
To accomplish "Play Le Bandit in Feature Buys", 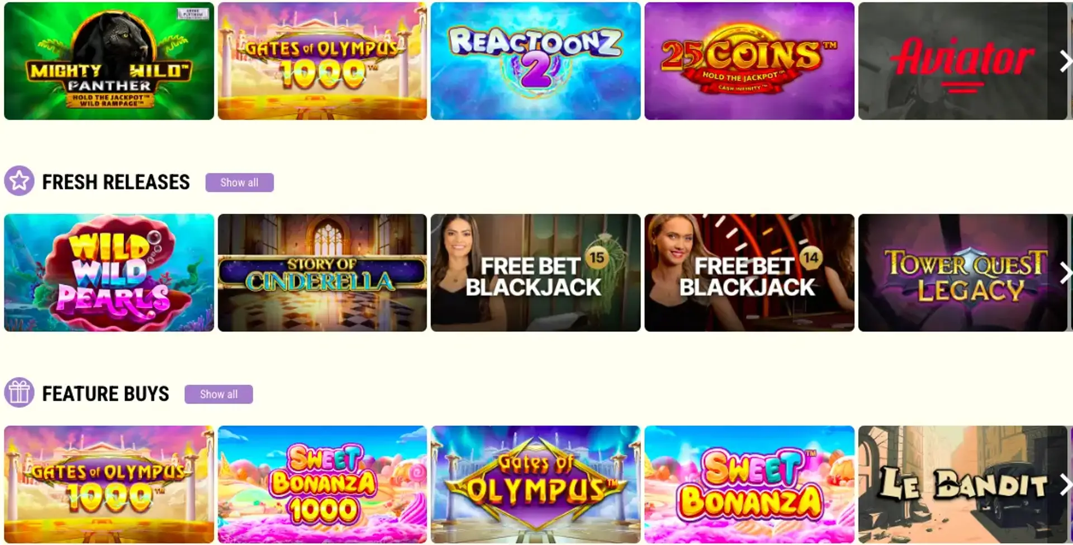I will (962, 484).
